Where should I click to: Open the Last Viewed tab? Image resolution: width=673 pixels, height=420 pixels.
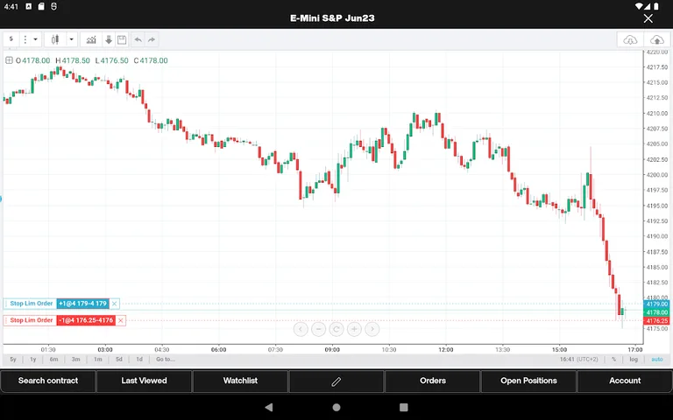click(145, 381)
